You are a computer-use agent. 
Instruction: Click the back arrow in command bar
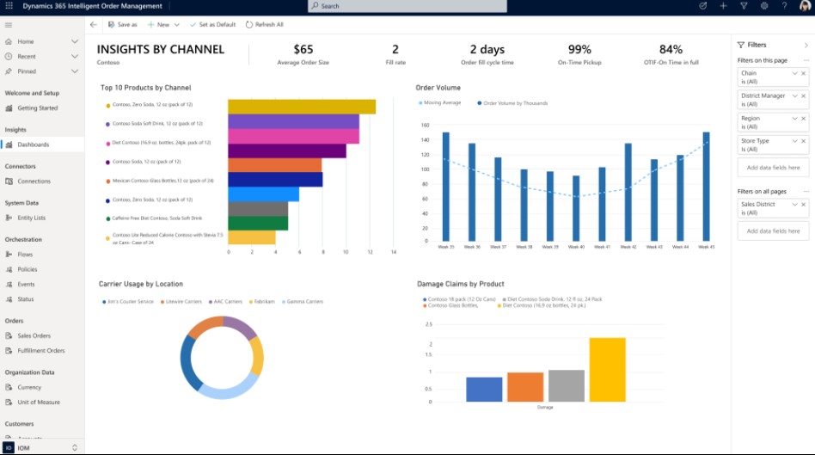coord(94,25)
